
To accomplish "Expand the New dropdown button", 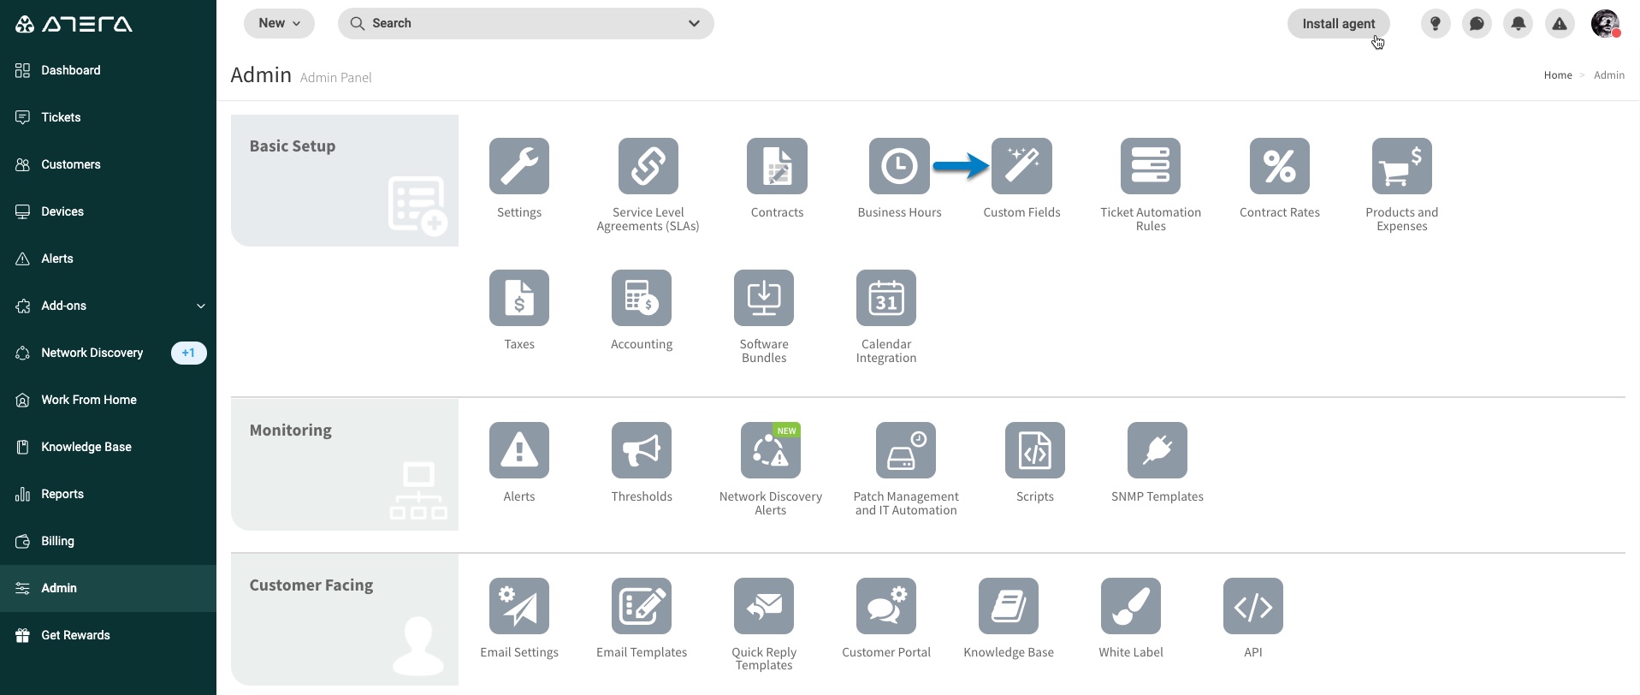I will [x=279, y=23].
